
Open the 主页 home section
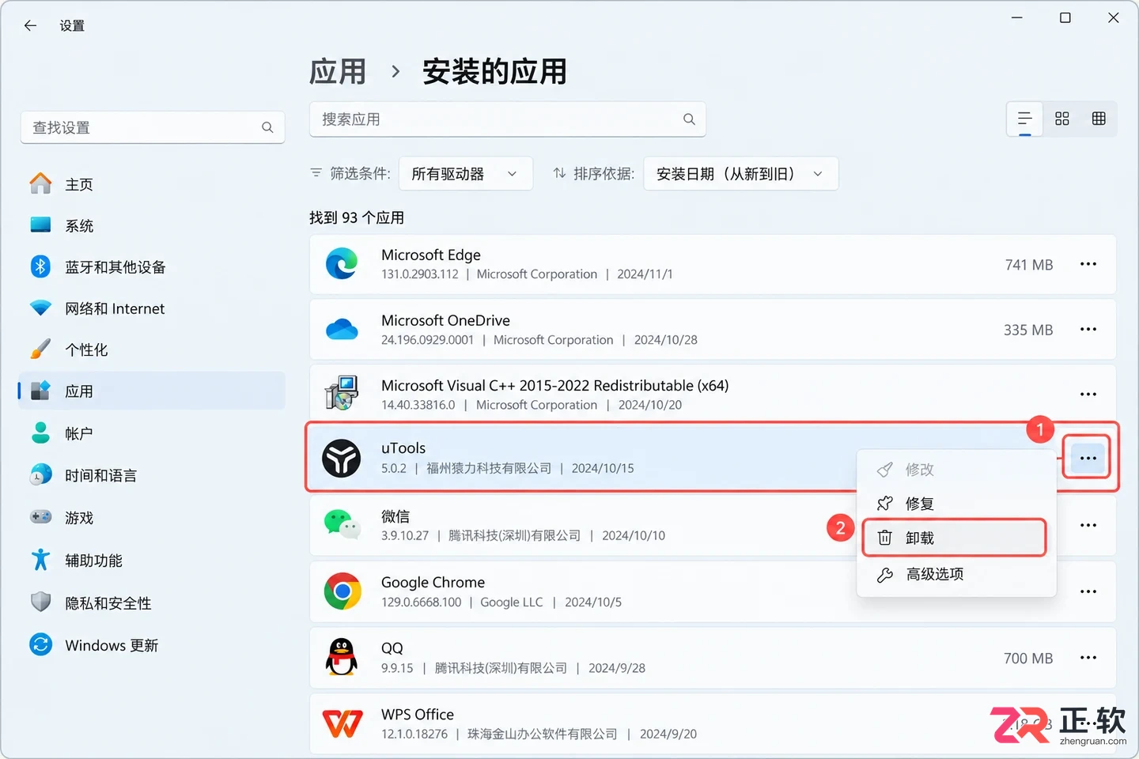152,184
